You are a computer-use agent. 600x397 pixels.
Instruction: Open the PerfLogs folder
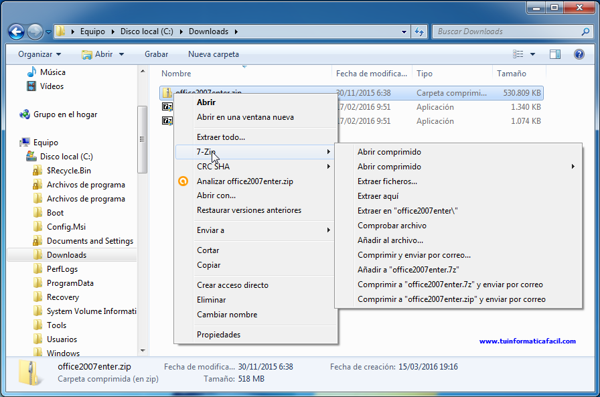click(62, 269)
